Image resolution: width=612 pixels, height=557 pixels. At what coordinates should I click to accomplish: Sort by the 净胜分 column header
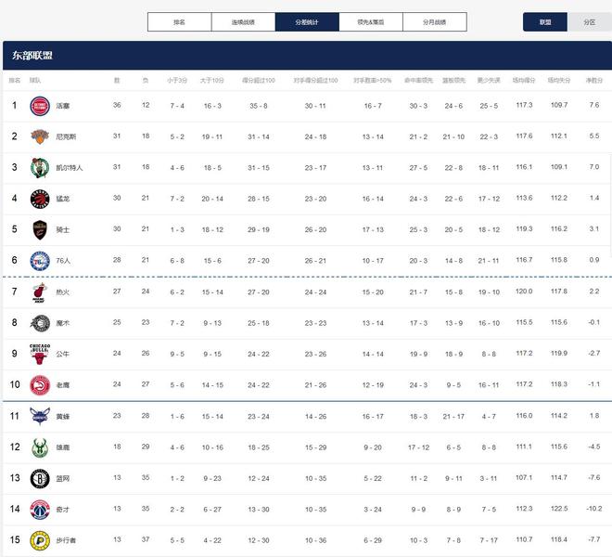pos(593,81)
